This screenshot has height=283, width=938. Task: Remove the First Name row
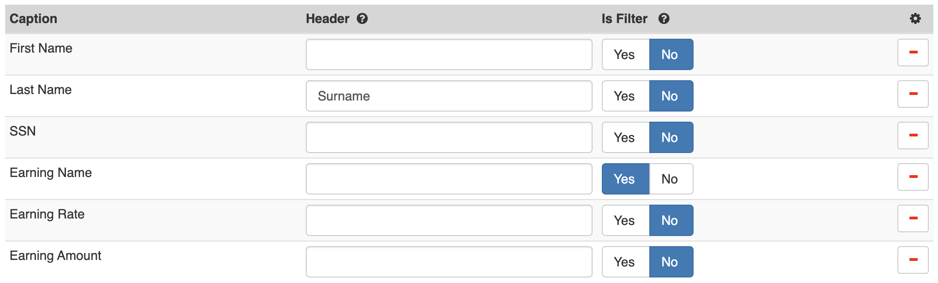[913, 53]
